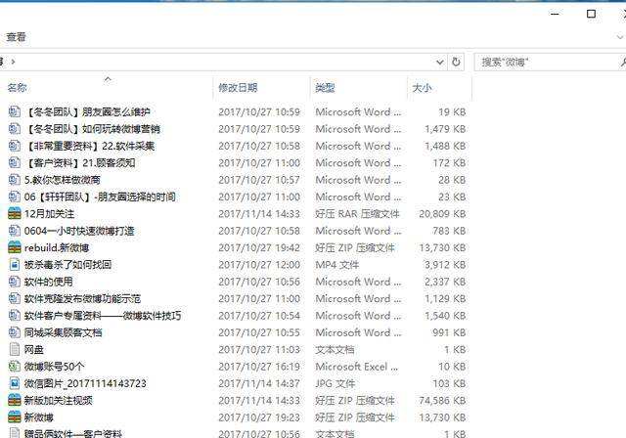Click the 新版加关注视频 ZIP archive icon
The image size is (626, 438).
pos(14,401)
